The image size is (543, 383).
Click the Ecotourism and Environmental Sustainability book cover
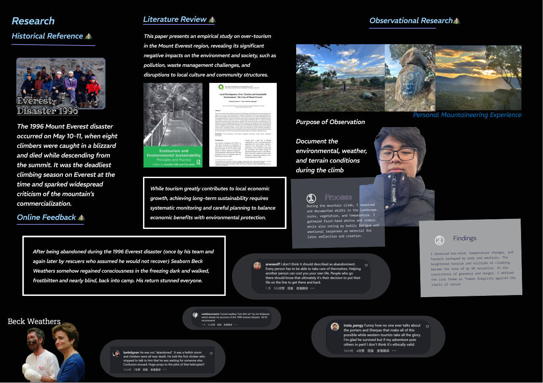point(173,125)
